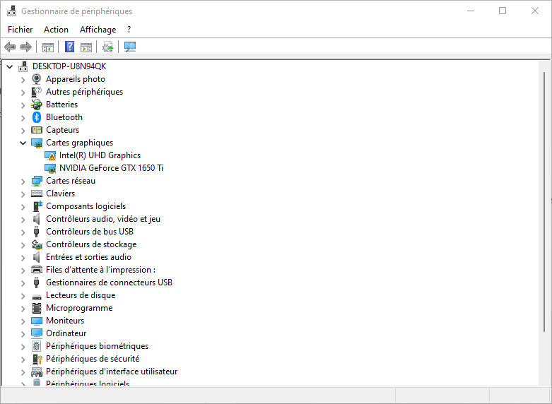This screenshot has height=404, width=552.
Task: Click the Contrôleurs audio, vidéo et jeu speaker icon
Action: tap(36, 219)
